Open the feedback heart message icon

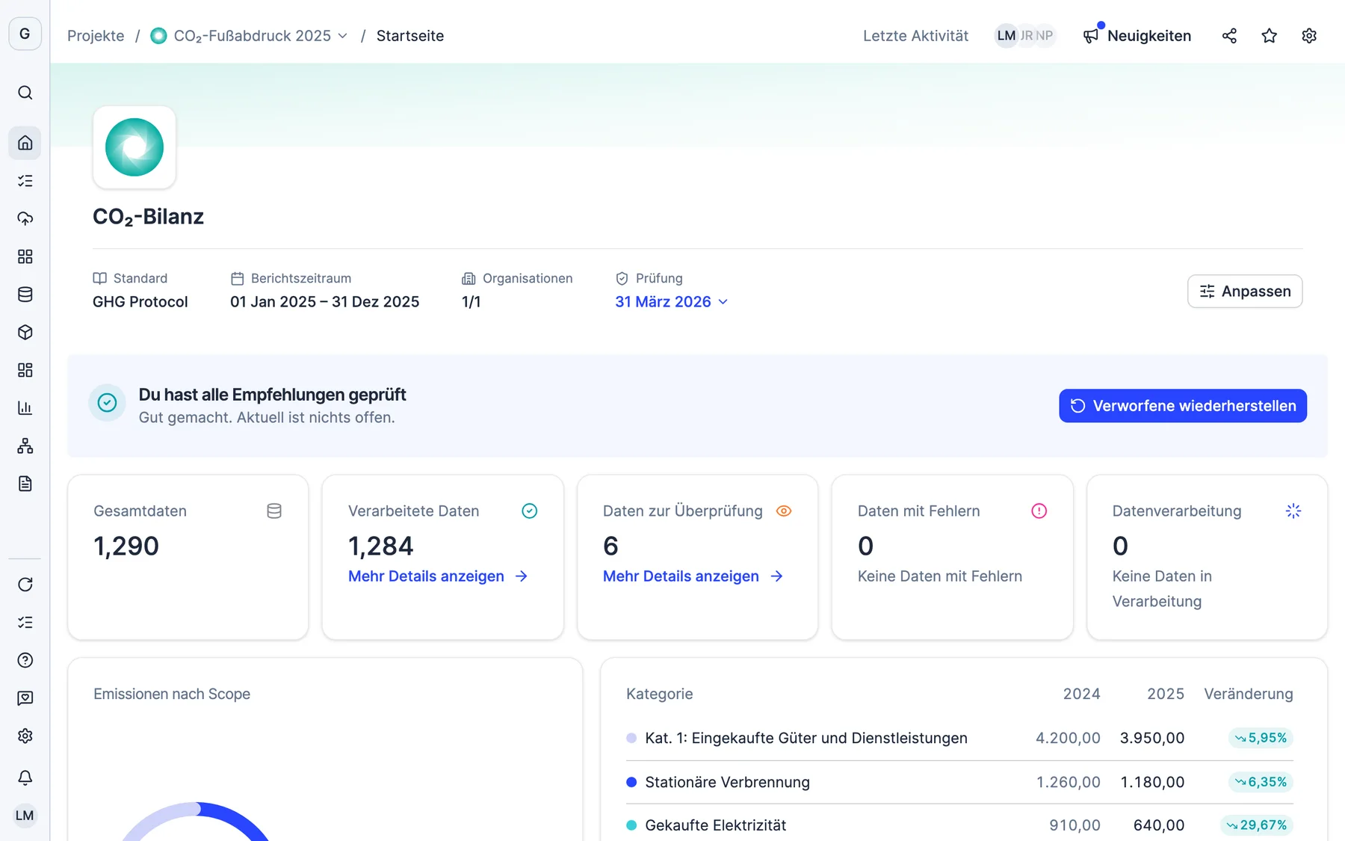[x=25, y=697]
